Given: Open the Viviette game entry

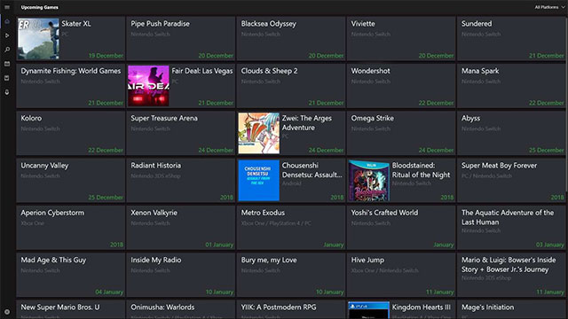Looking at the screenshot, I should click(x=401, y=39).
